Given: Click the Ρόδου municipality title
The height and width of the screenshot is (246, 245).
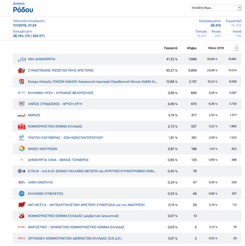Looking at the screenshot, I should pos(23,10).
